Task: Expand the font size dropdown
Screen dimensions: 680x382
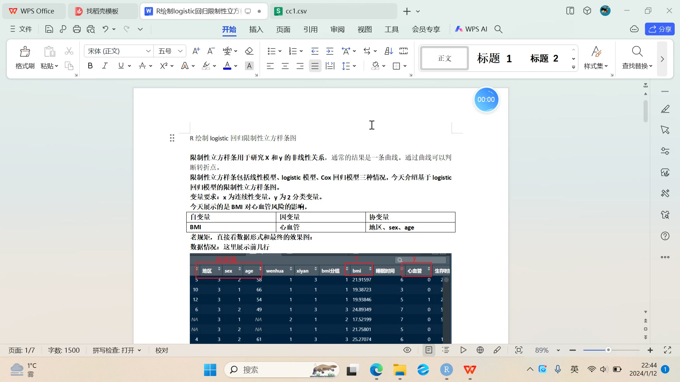Action: coord(180,51)
